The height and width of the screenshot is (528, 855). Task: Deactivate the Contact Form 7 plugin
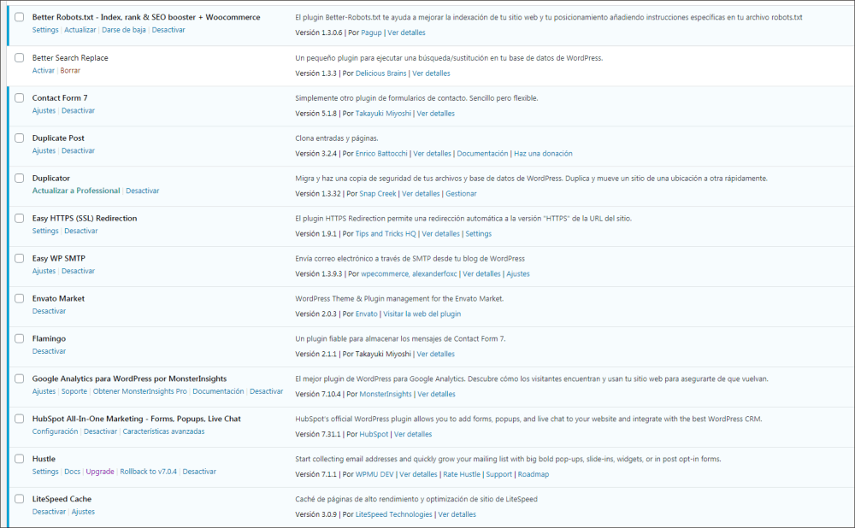pos(78,110)
